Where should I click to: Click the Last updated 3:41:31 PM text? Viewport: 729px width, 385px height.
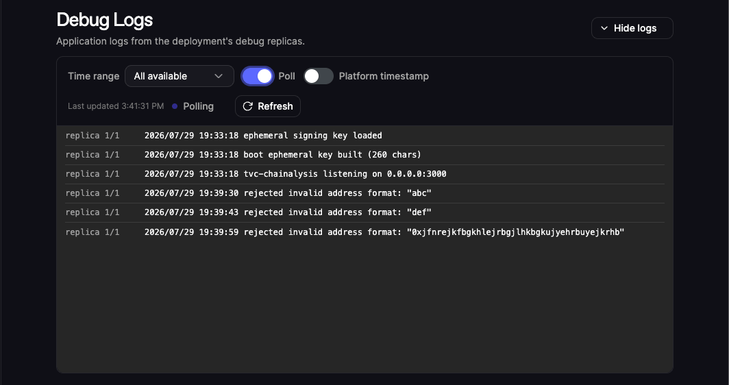click(x=116, y=106)
